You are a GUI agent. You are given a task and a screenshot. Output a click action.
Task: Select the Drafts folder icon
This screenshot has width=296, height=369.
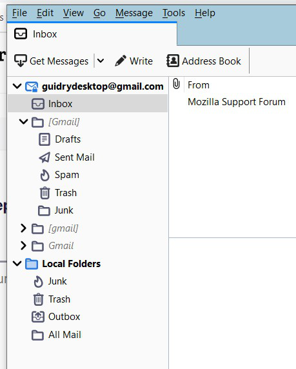coord(44,139)
